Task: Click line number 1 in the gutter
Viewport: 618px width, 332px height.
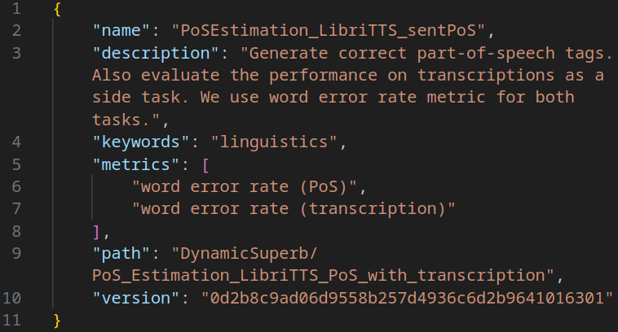Action: (17, 10)
